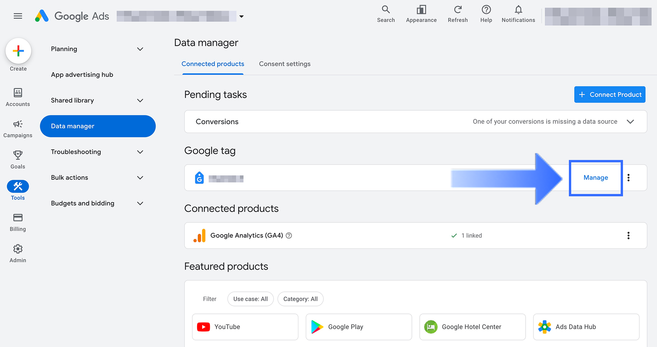Expand the Shared library section

(x=140, y=100)
